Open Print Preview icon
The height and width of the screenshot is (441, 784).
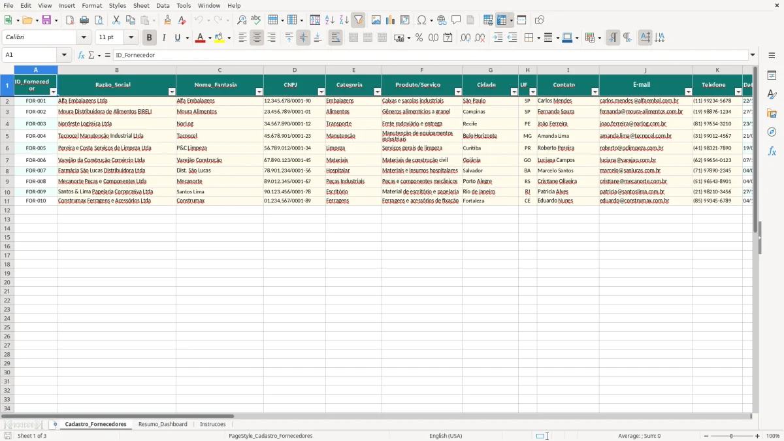click(x=99, y=20)
